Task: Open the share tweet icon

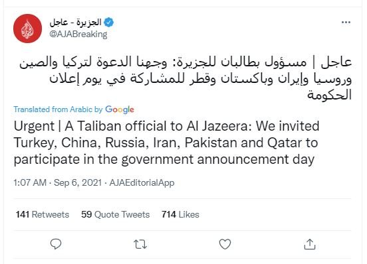Action: pyautogui.click(x=310, y=244)
